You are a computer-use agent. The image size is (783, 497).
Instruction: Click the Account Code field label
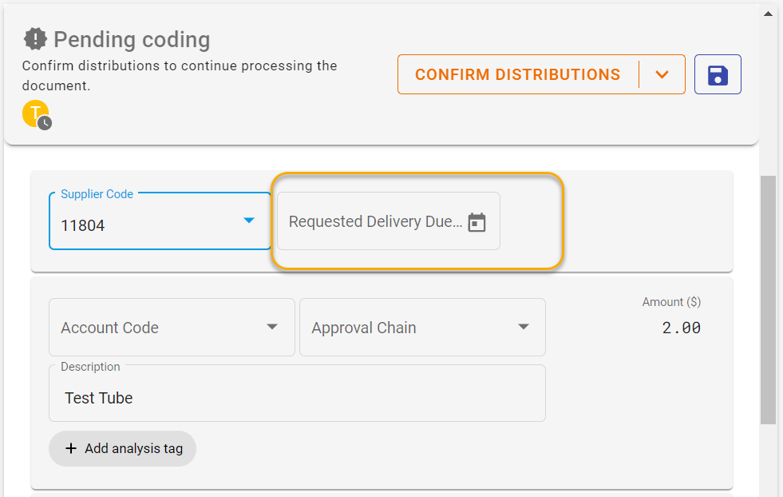click(x=109, y=328)
